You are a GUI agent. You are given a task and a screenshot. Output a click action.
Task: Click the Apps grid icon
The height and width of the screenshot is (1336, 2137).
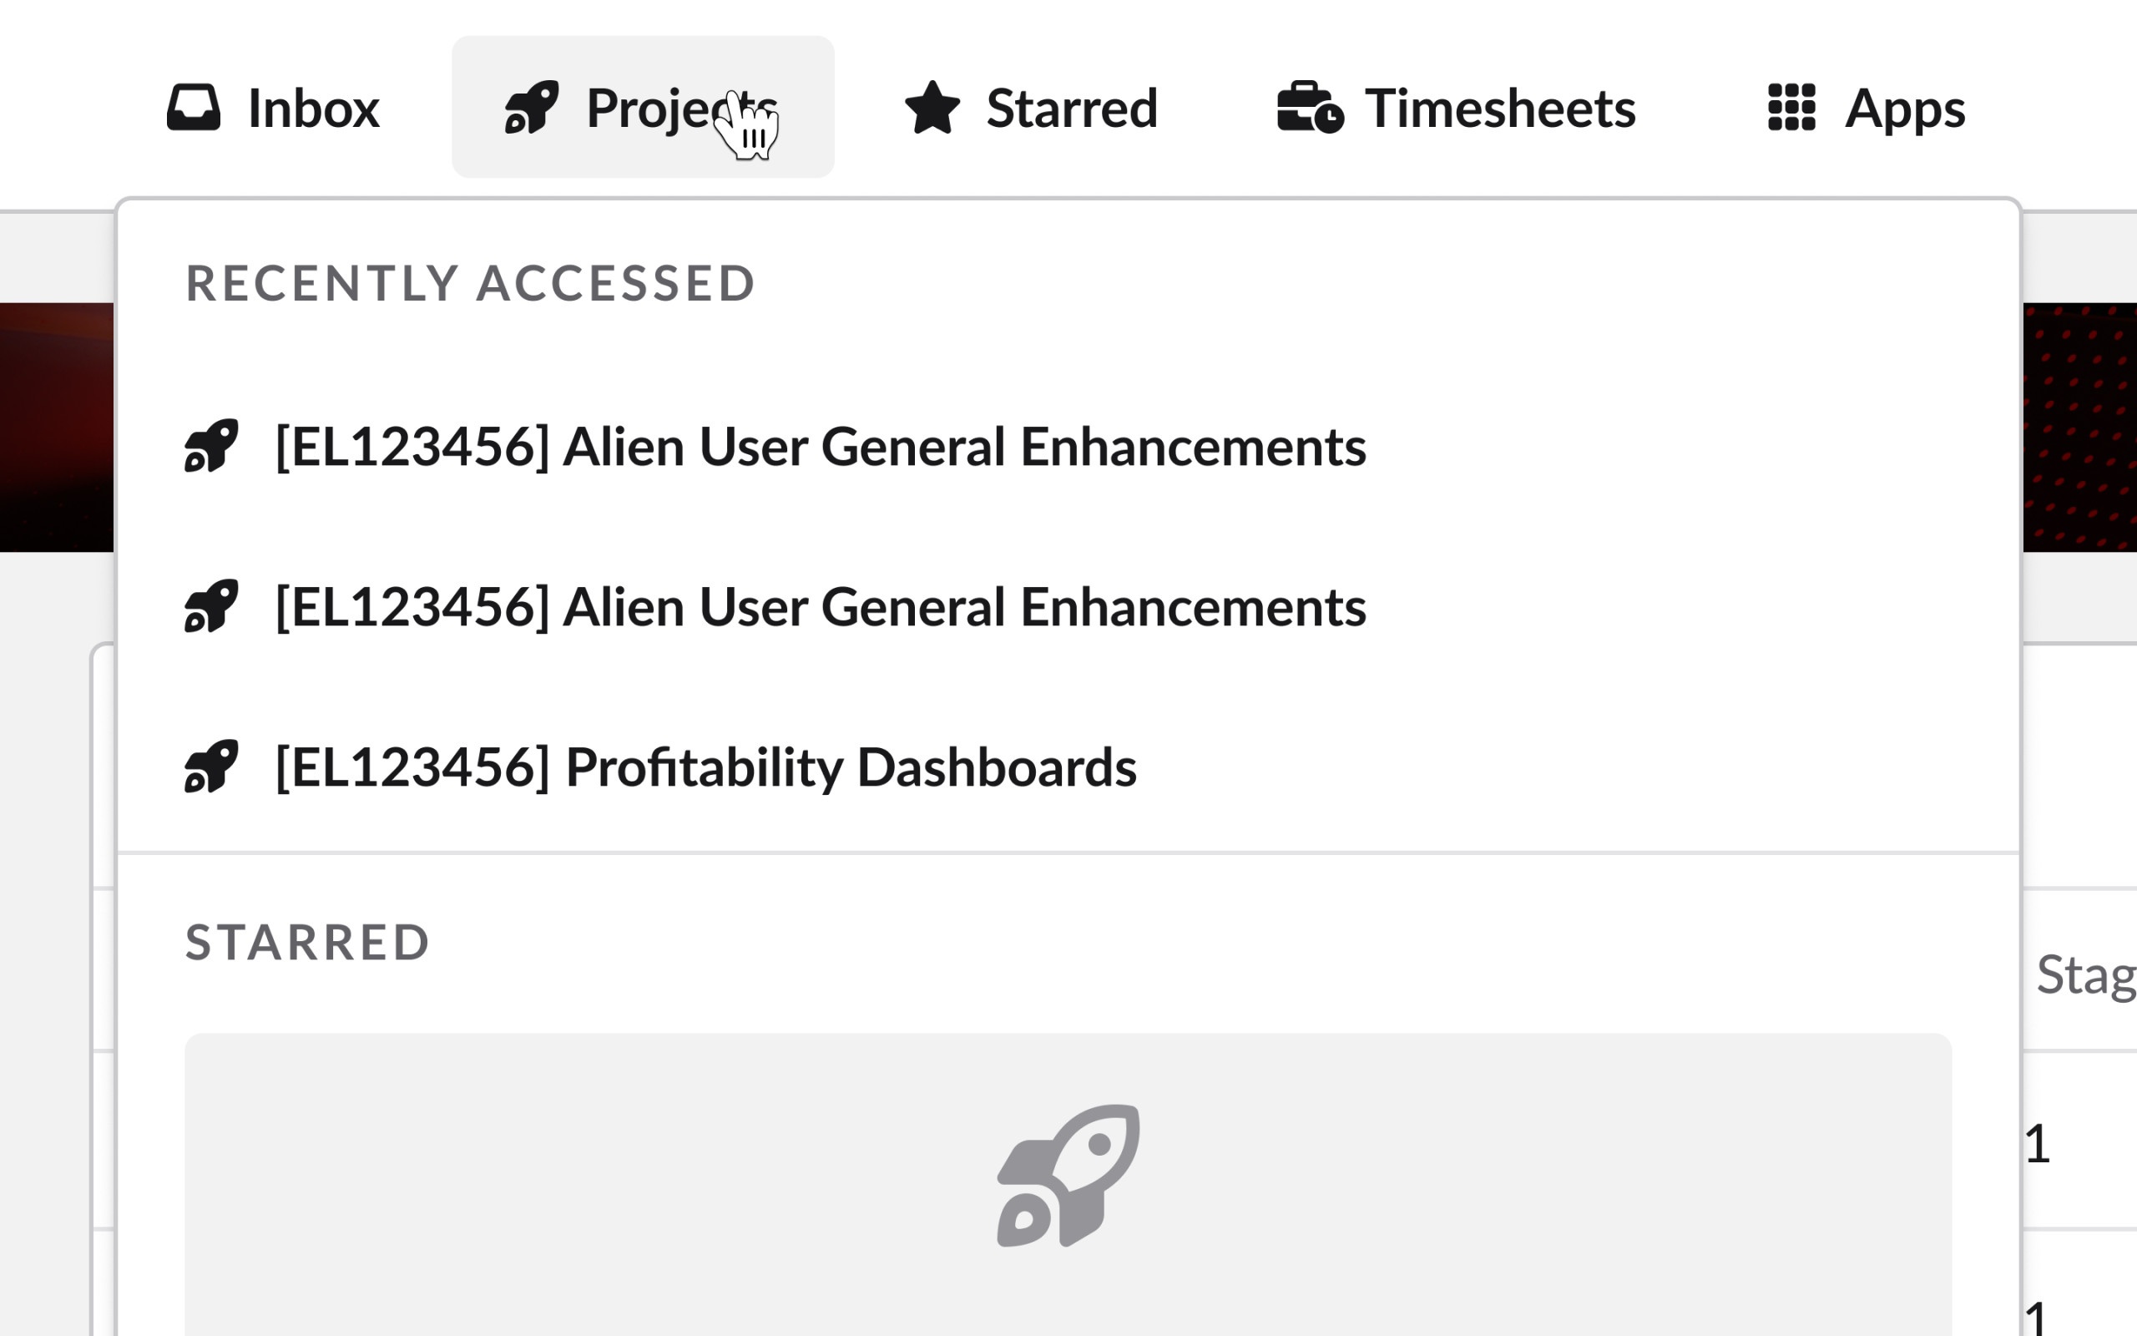1791,108
